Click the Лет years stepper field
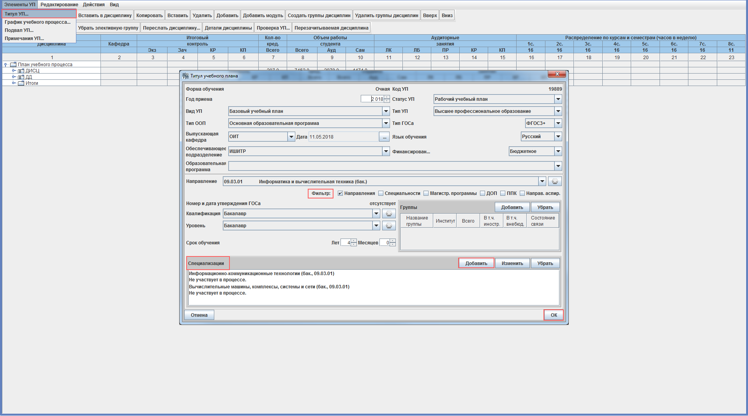 coord(346,243)
